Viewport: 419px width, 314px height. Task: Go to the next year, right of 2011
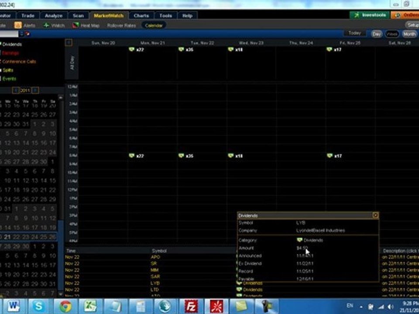35,91
